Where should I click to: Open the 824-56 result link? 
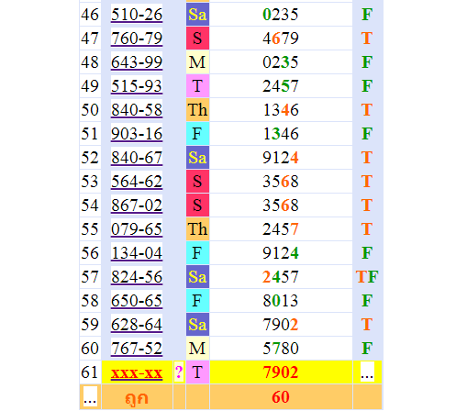(137, 277)
